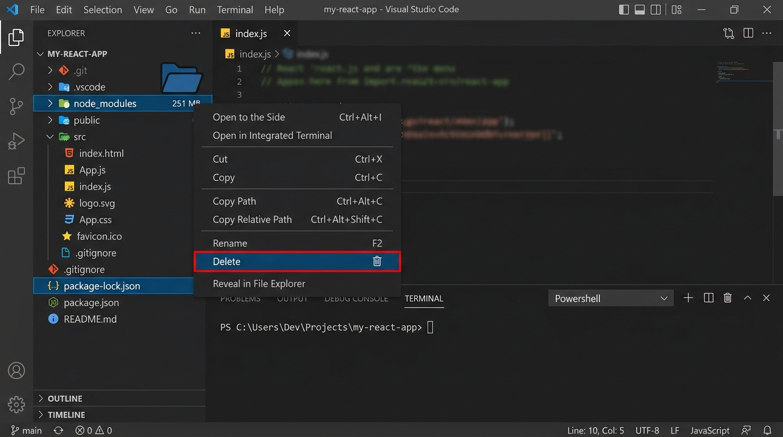The height and width of the screenshot is (437, 783).
Task: Click the editor vertical scrollbar
Action: coord(778,129)
